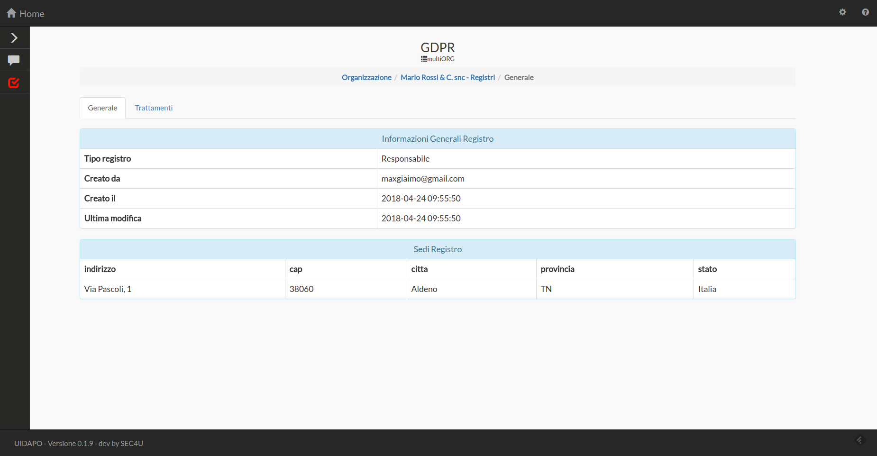
Task: Switch to the Trattamenti tab
Action: pos(154,108)
